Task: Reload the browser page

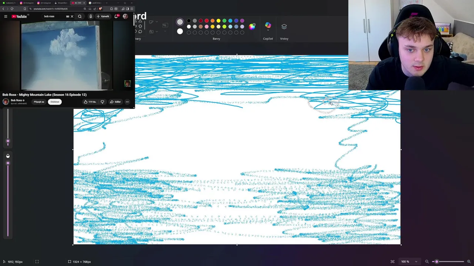Action: (12, 9)
